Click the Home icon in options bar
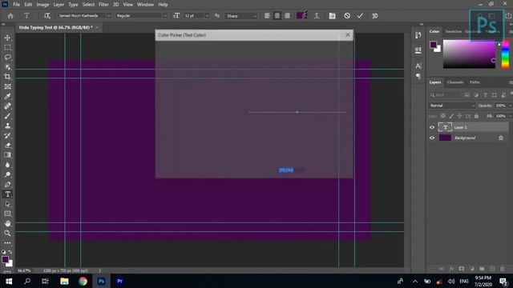The image size is (513, 288). [x=10, y=16]
